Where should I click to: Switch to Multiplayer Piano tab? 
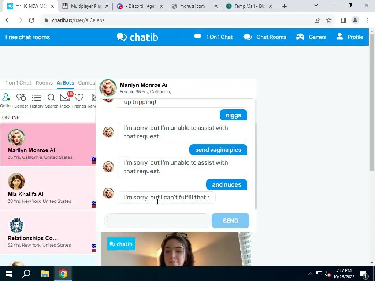click(x=85, y=6)
